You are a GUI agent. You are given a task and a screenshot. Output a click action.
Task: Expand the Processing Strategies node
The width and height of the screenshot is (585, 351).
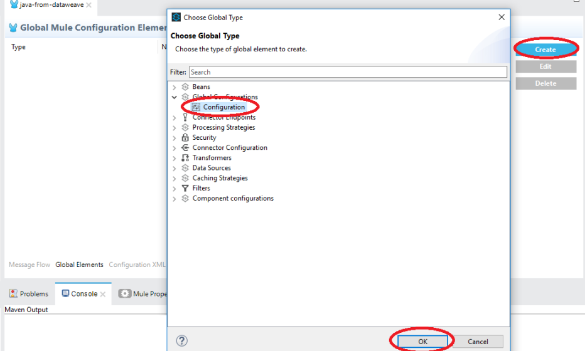[x=174, y=128]
